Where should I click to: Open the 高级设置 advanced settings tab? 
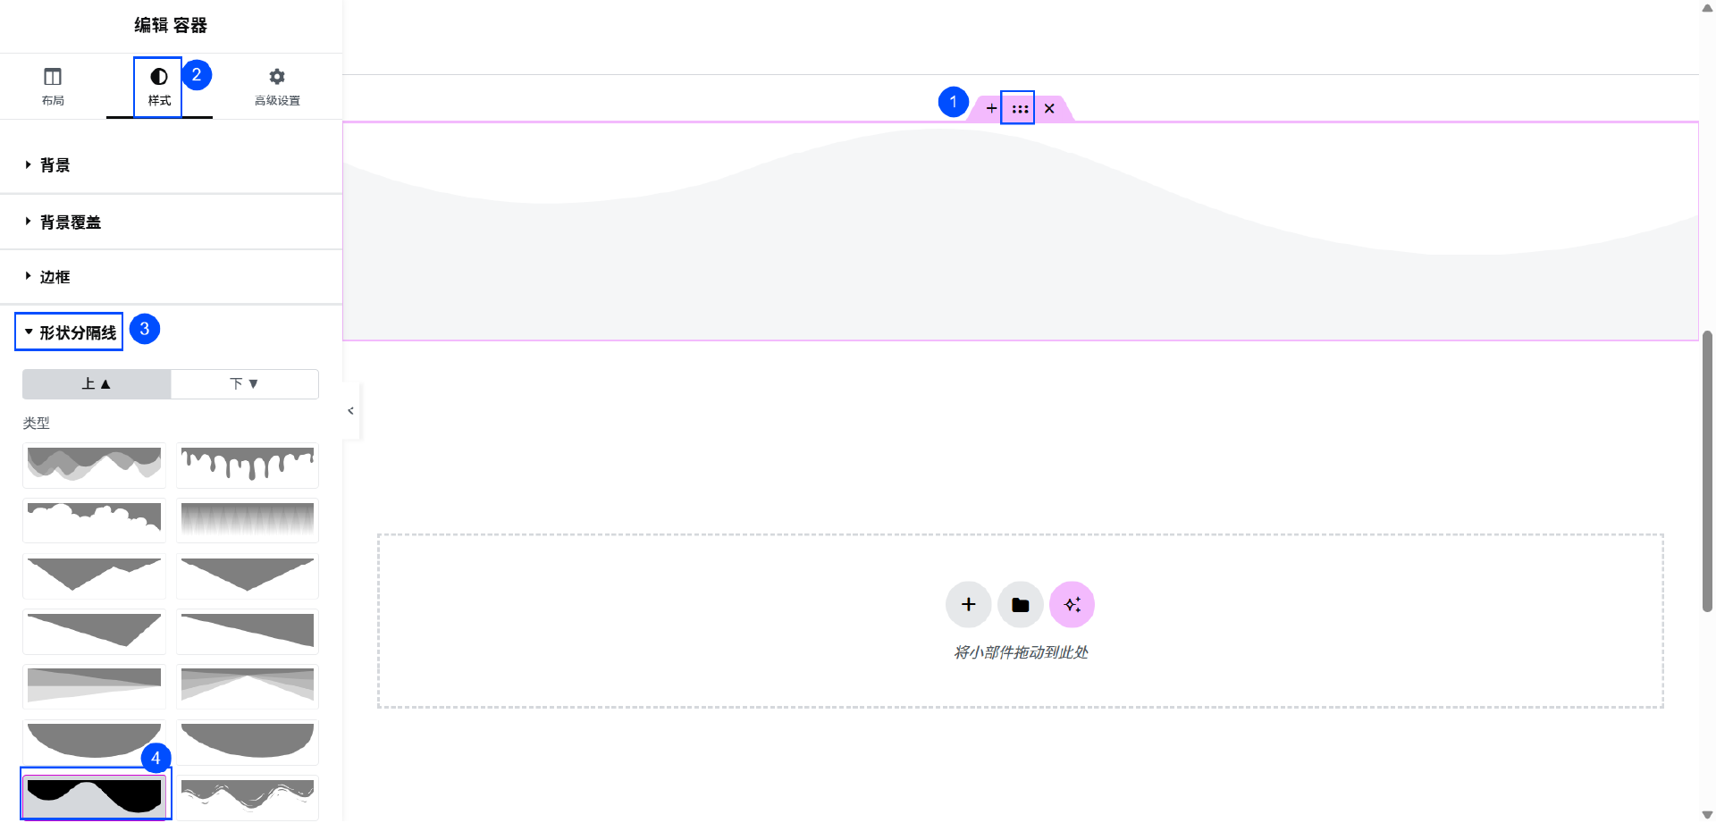coord(277,87)
